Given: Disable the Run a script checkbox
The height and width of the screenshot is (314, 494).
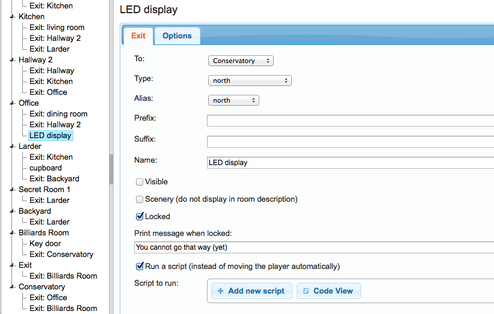Looking at the screenshot, I should (140, 266).
